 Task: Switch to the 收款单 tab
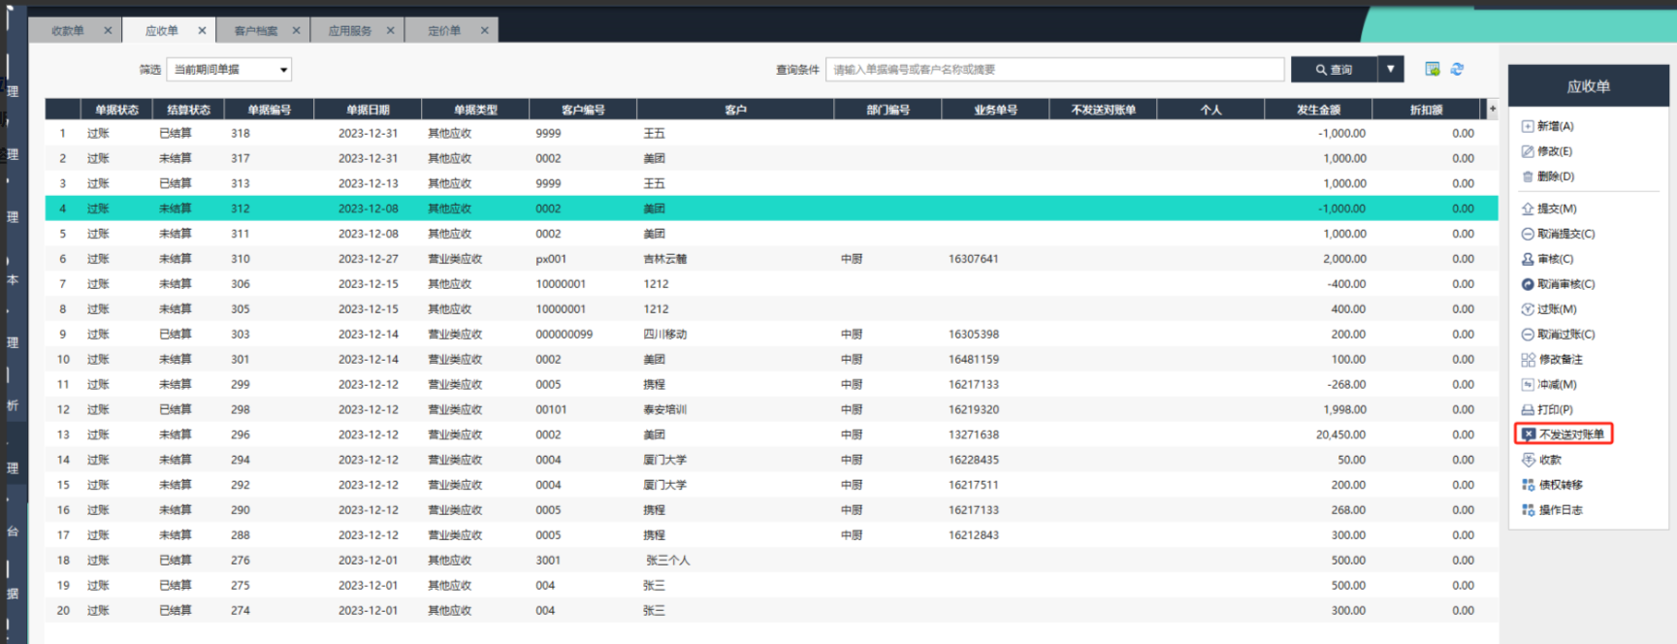68,31
